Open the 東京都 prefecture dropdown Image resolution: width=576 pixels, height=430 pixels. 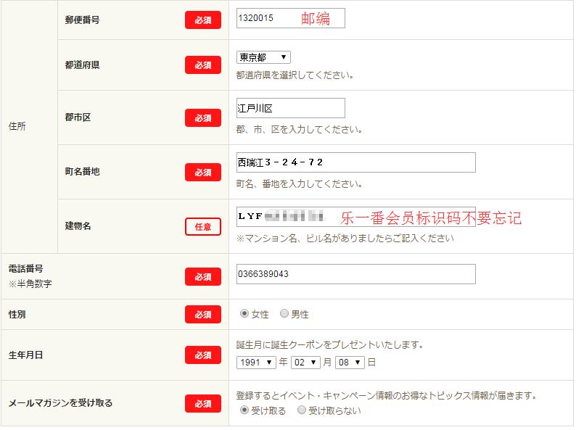[263, 57]
